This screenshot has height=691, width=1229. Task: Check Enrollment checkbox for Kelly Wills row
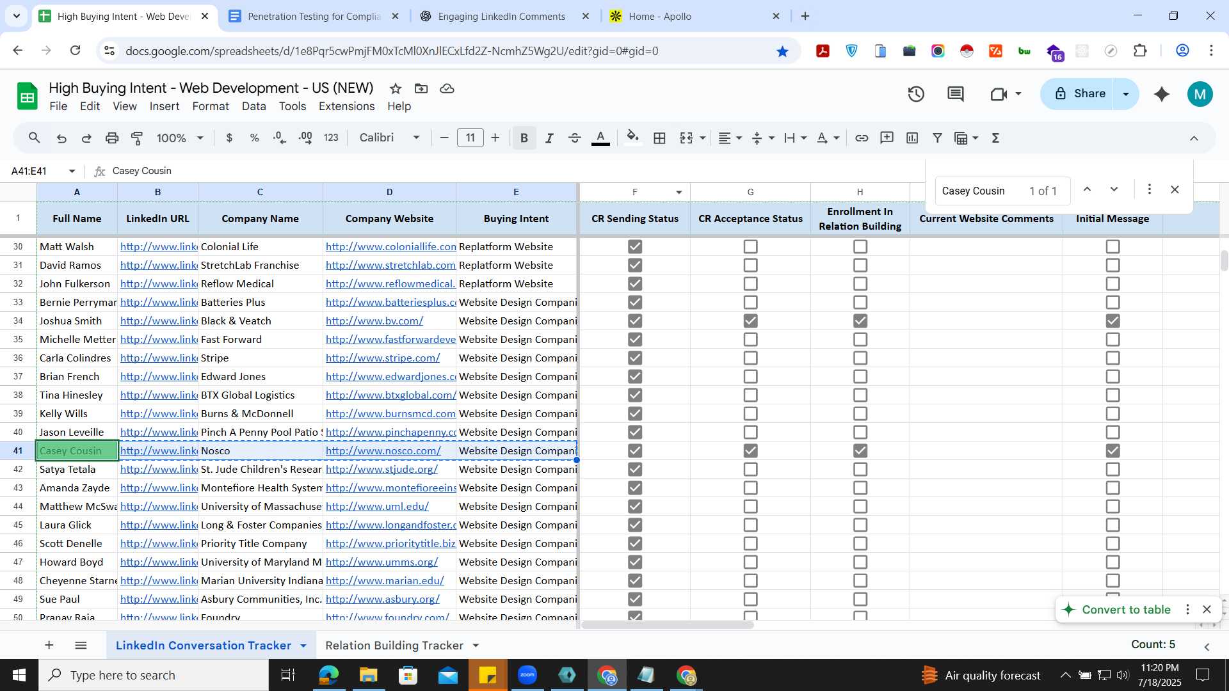pos(860,413)
